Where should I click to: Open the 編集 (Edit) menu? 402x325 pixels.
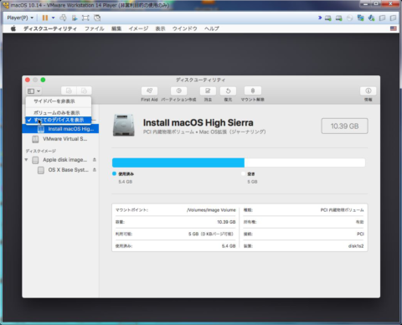(x=116, y=28)
